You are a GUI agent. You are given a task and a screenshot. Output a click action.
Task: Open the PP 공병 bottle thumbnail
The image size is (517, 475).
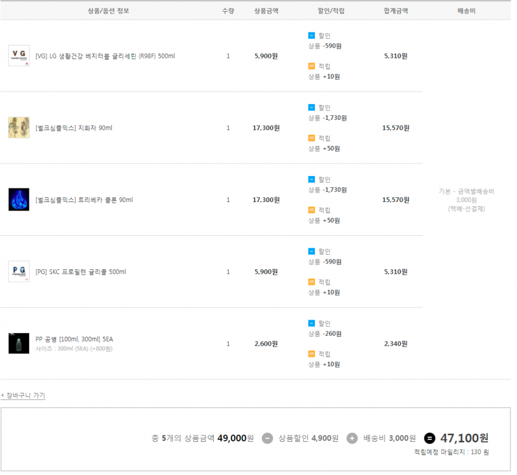pyautogui.click(x=19, y=343)
